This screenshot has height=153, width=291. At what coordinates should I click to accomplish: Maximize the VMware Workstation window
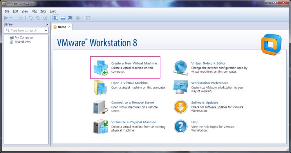pos(275,3)
